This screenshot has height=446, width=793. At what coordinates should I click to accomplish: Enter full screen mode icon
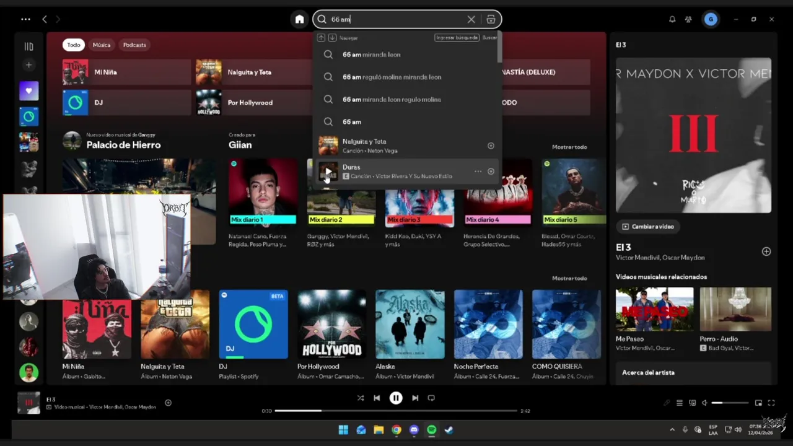771,403
